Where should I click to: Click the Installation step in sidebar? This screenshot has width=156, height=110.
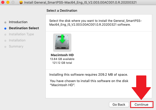click(x=17, y=40)
